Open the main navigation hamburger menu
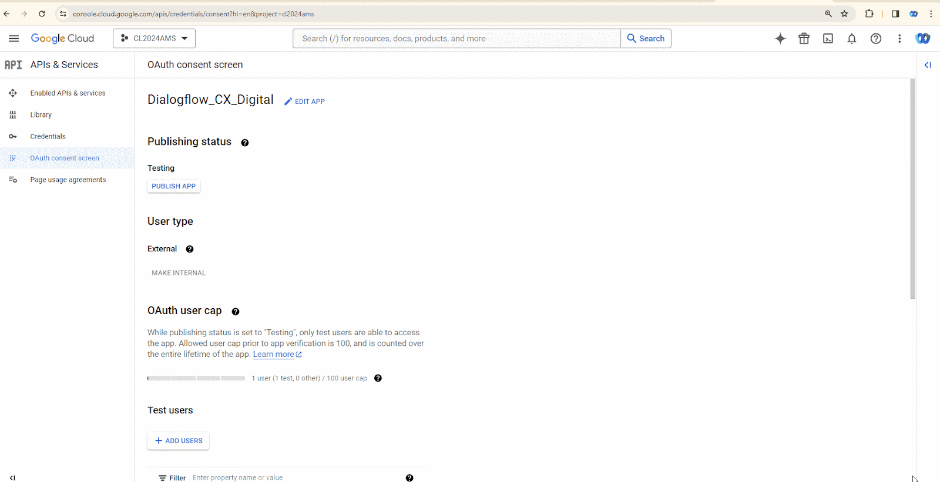The image size is (940, 482). 14,38
